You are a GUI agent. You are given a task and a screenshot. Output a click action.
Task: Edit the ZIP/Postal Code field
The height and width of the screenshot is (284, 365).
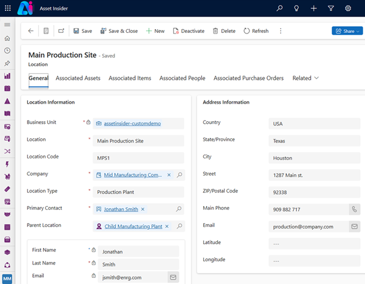click(315, 193)
